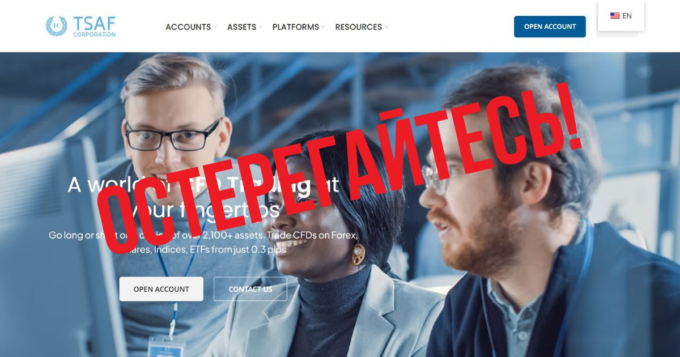Expand the chevron beside PLATFORMS

pyautogui.click(x=322, y=27)
